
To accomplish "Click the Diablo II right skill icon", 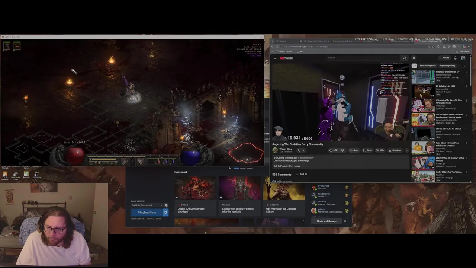I will tap(140, 162).
